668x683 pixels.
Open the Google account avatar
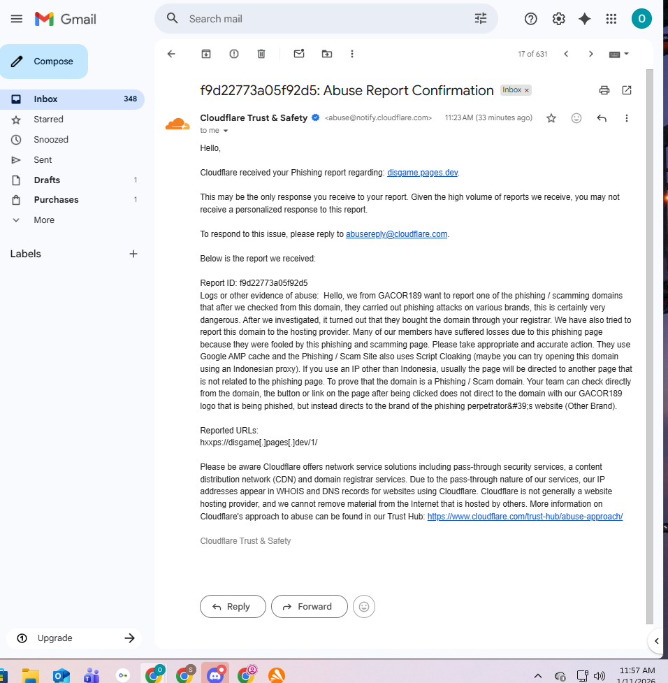click(641, 19)
